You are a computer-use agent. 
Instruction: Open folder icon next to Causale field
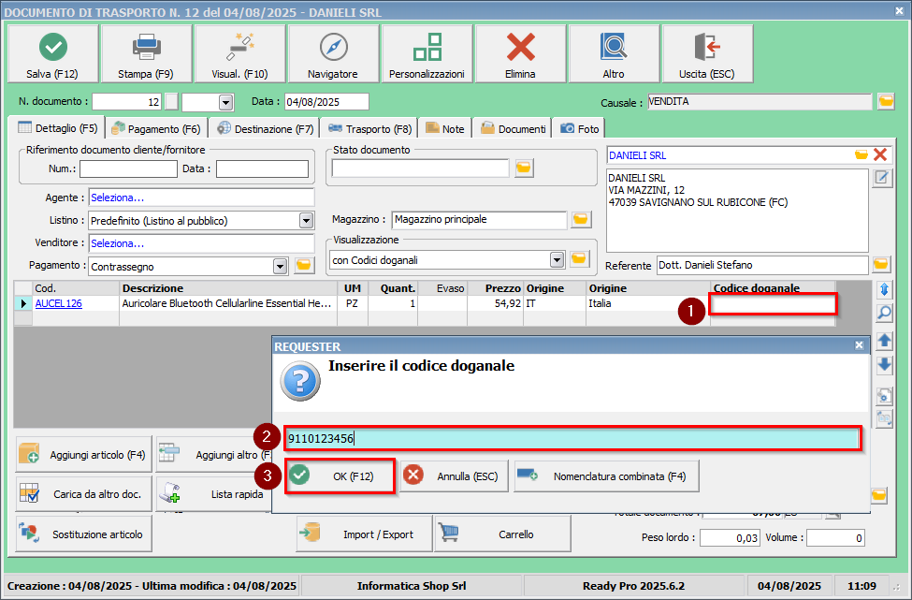(x=885, y=101)
